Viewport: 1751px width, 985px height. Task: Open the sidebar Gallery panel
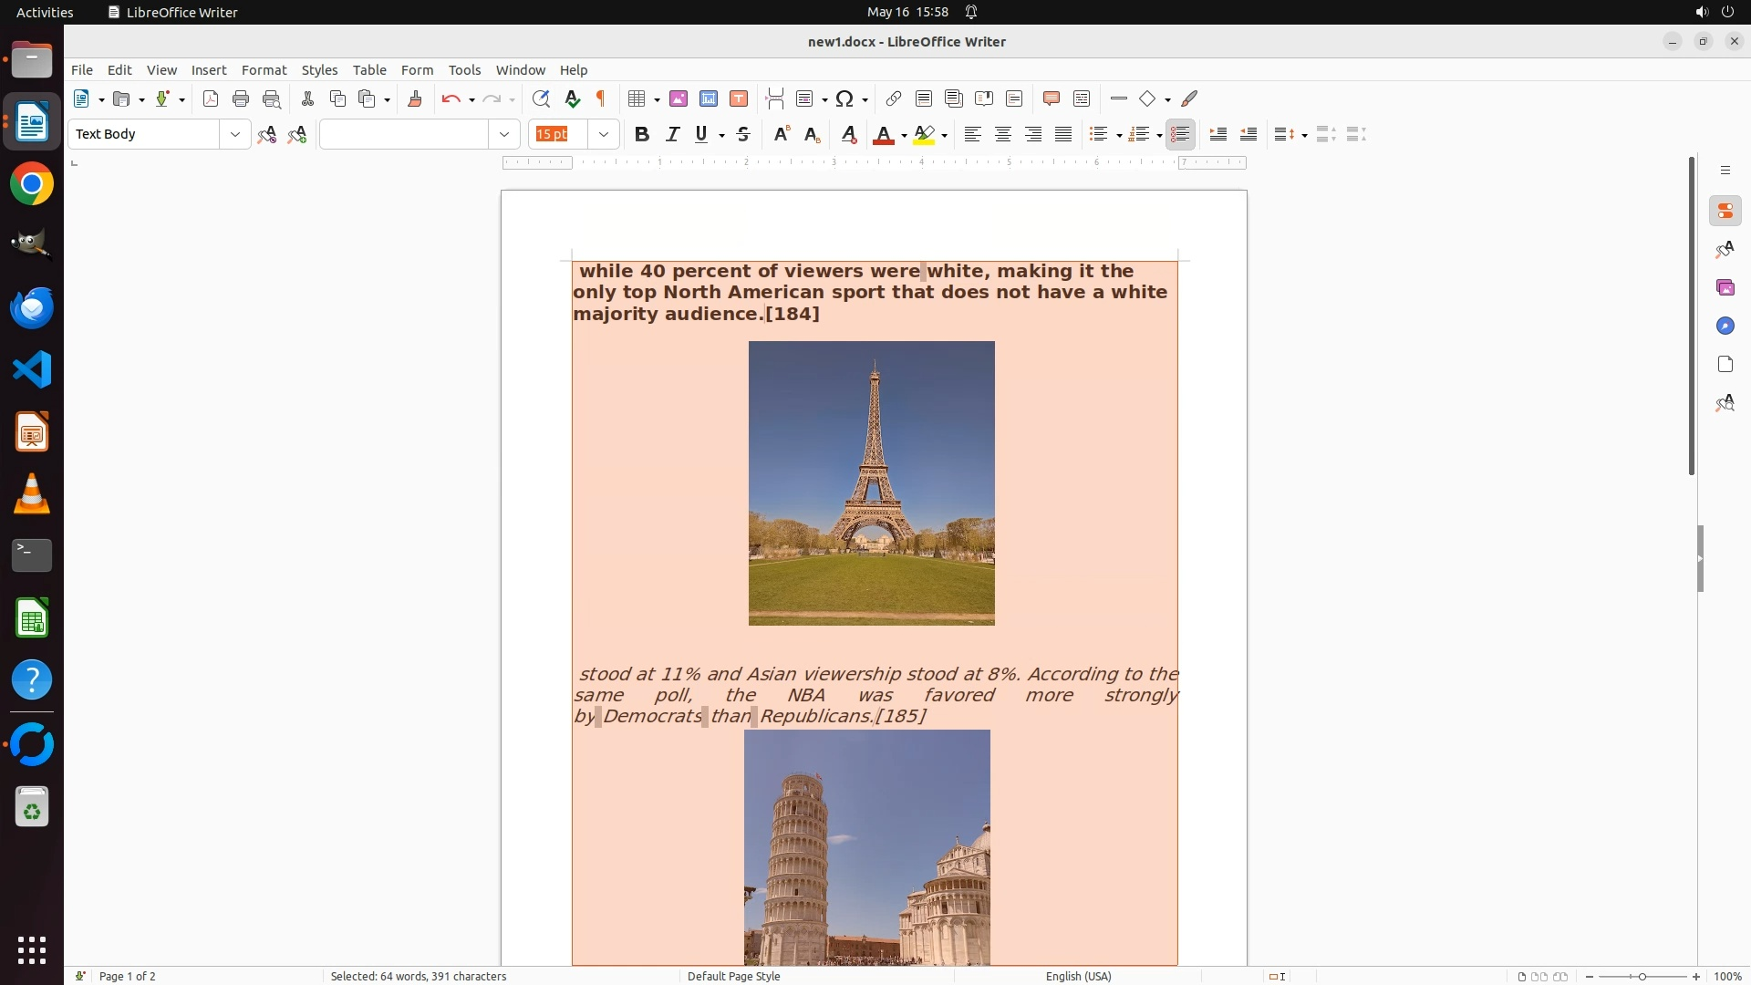coord(1725,287)
